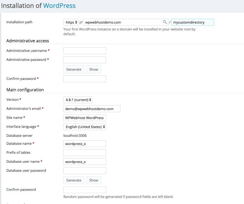The width and height of the screenshot is (244, 204).
Task: Click the Database name field
Action: click(85, 144)
